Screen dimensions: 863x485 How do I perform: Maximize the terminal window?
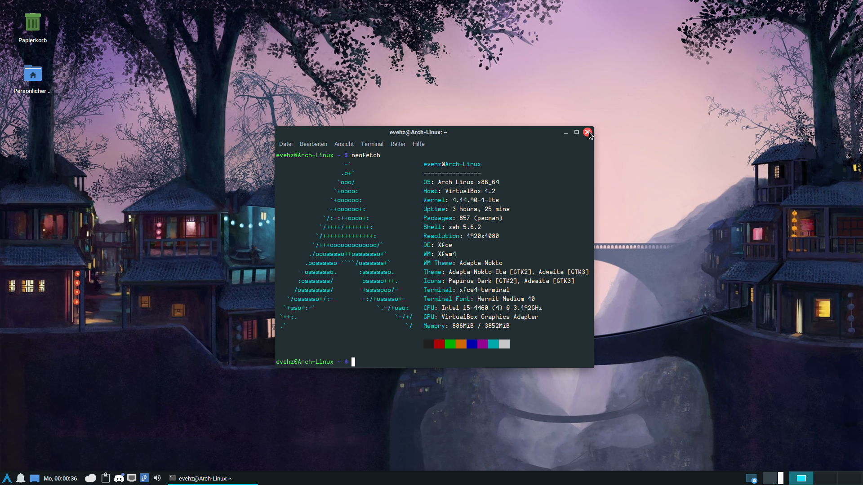(577, 132)
